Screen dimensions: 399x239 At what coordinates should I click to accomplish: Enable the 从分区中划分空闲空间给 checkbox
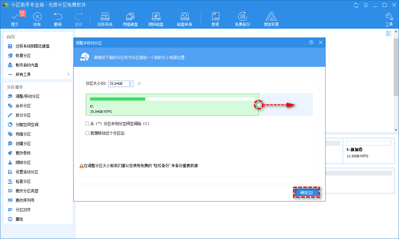coord(87,123)
